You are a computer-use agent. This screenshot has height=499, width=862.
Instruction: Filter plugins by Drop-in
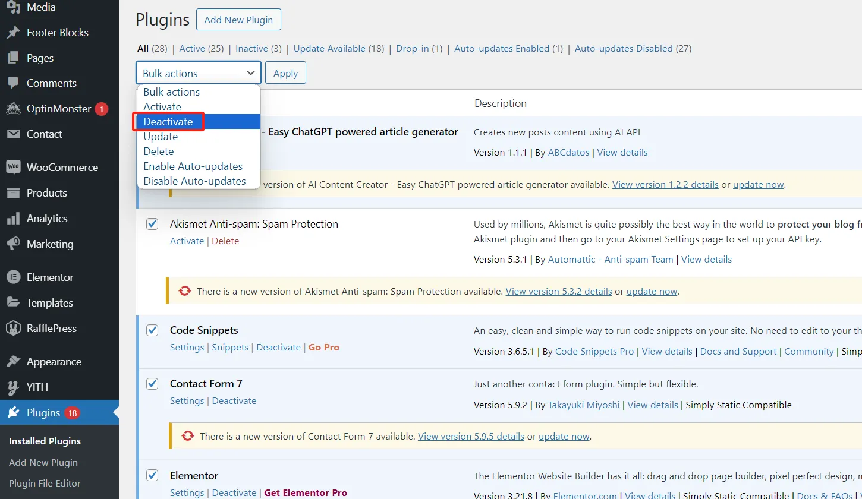pyautogui.click(x=413, y=49)
